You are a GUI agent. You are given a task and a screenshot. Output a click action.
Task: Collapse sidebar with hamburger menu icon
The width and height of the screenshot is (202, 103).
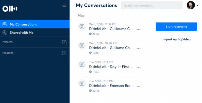point(64,5)
